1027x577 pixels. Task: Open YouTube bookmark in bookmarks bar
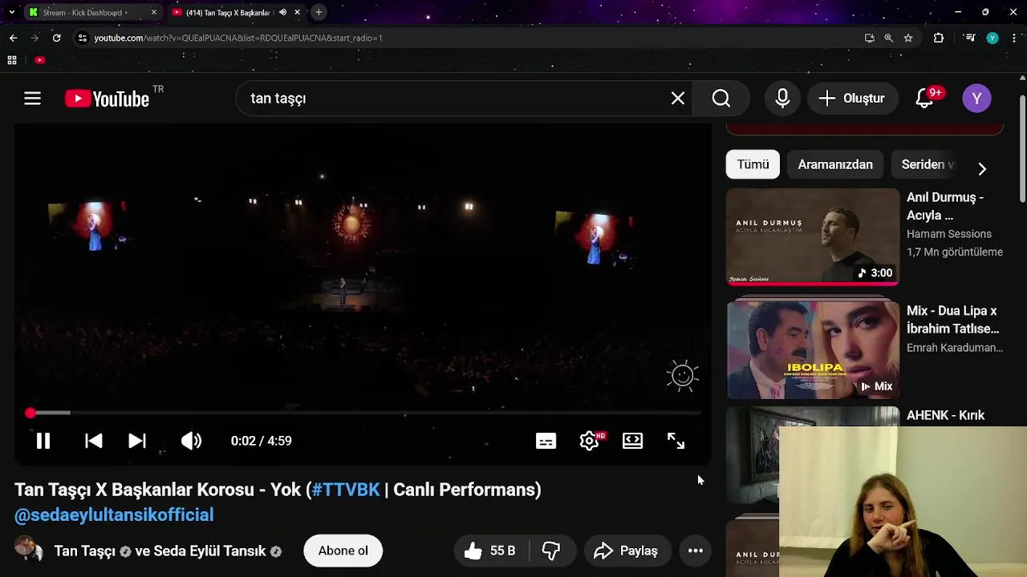click(40, 60)
